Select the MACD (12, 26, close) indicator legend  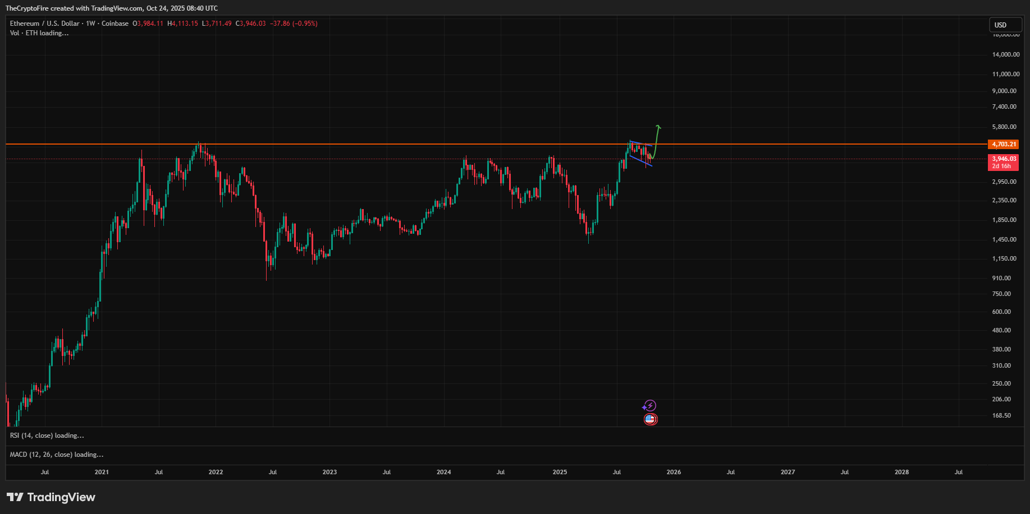click(57, 455)
